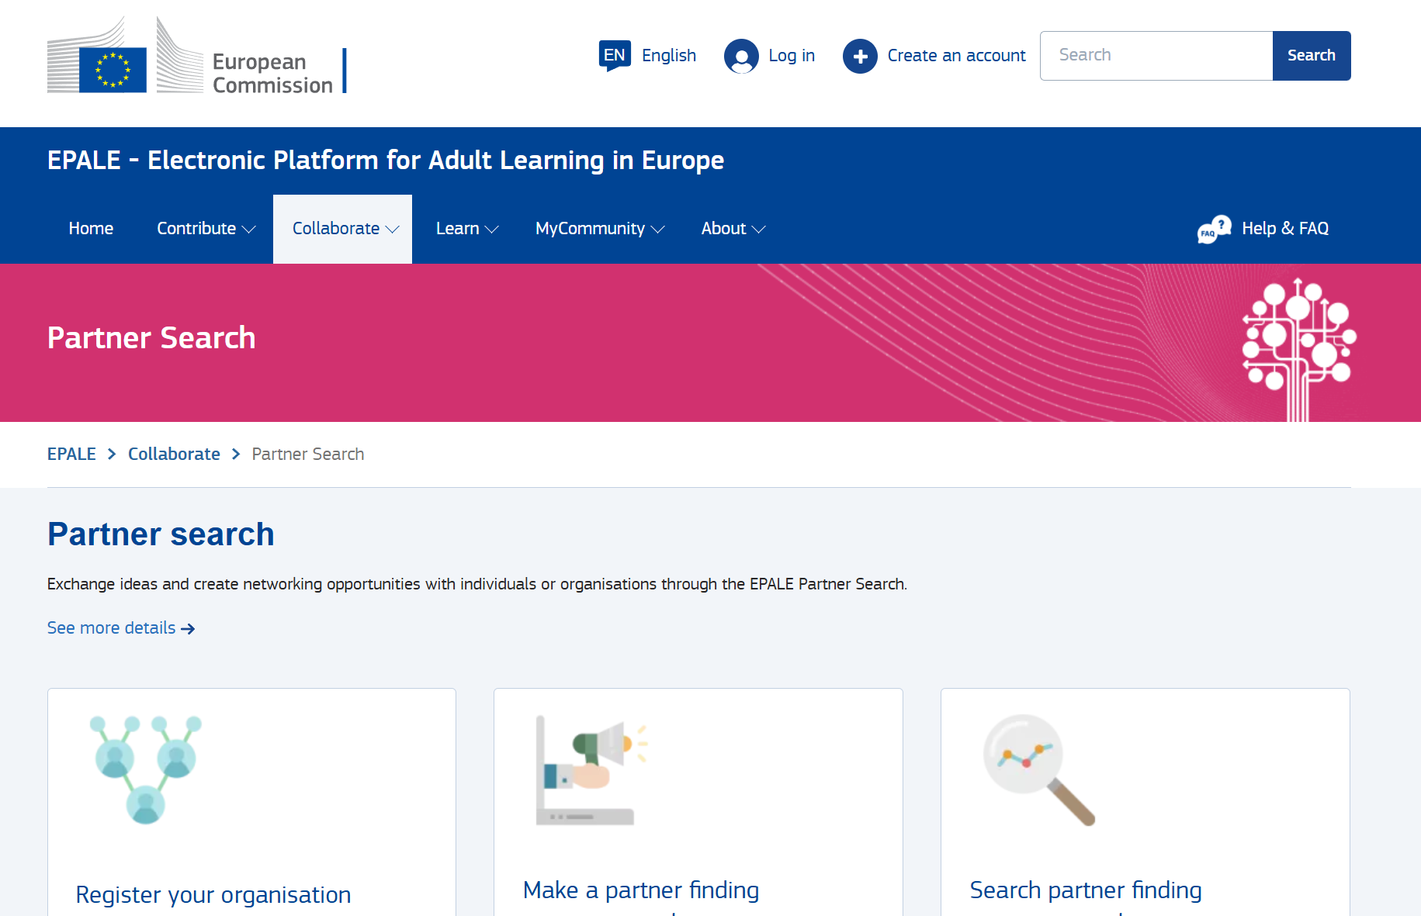Click inside the Search text field
This screenshot has height=916, width=1421.
tap(1156, 56)
